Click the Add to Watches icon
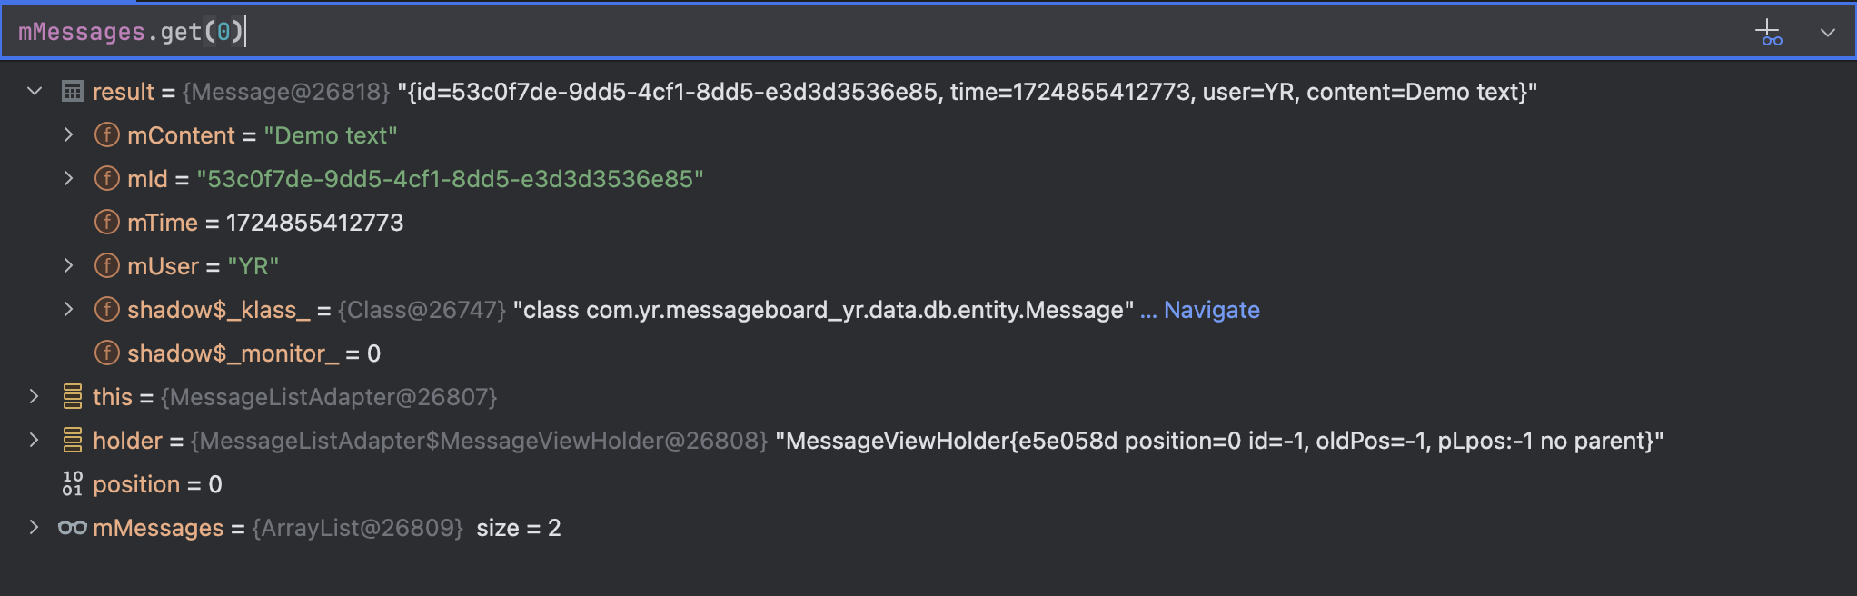This screenshot has height=596, width=1857. pyautogui.click(x=1768, y=33)
